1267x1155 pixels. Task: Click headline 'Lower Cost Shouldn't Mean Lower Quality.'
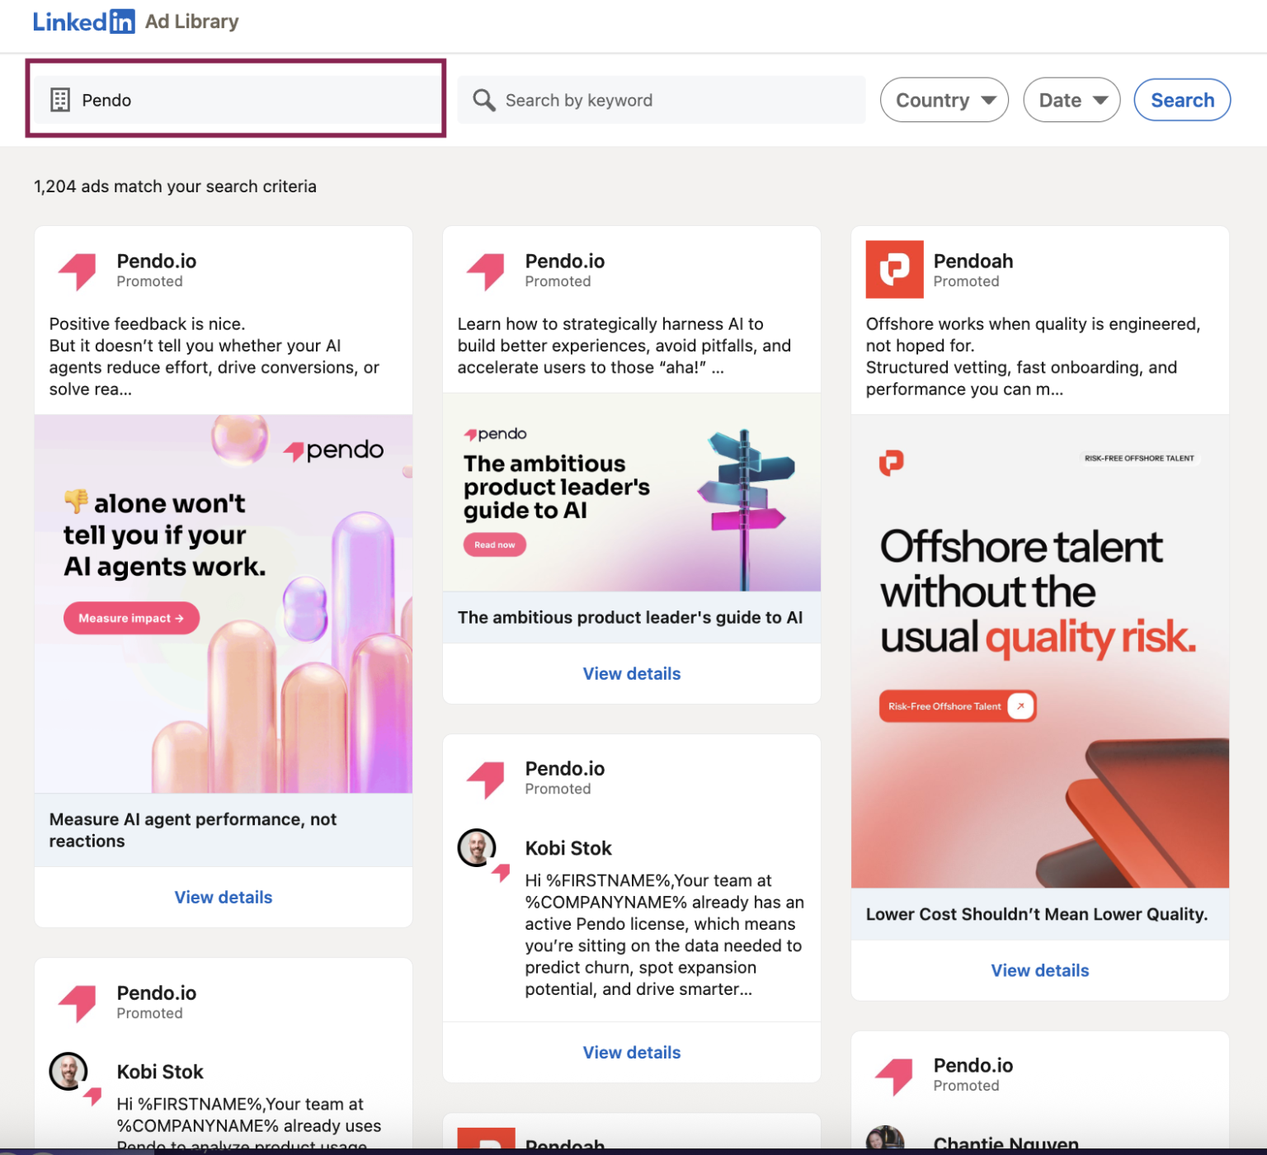pos(1037,914)
